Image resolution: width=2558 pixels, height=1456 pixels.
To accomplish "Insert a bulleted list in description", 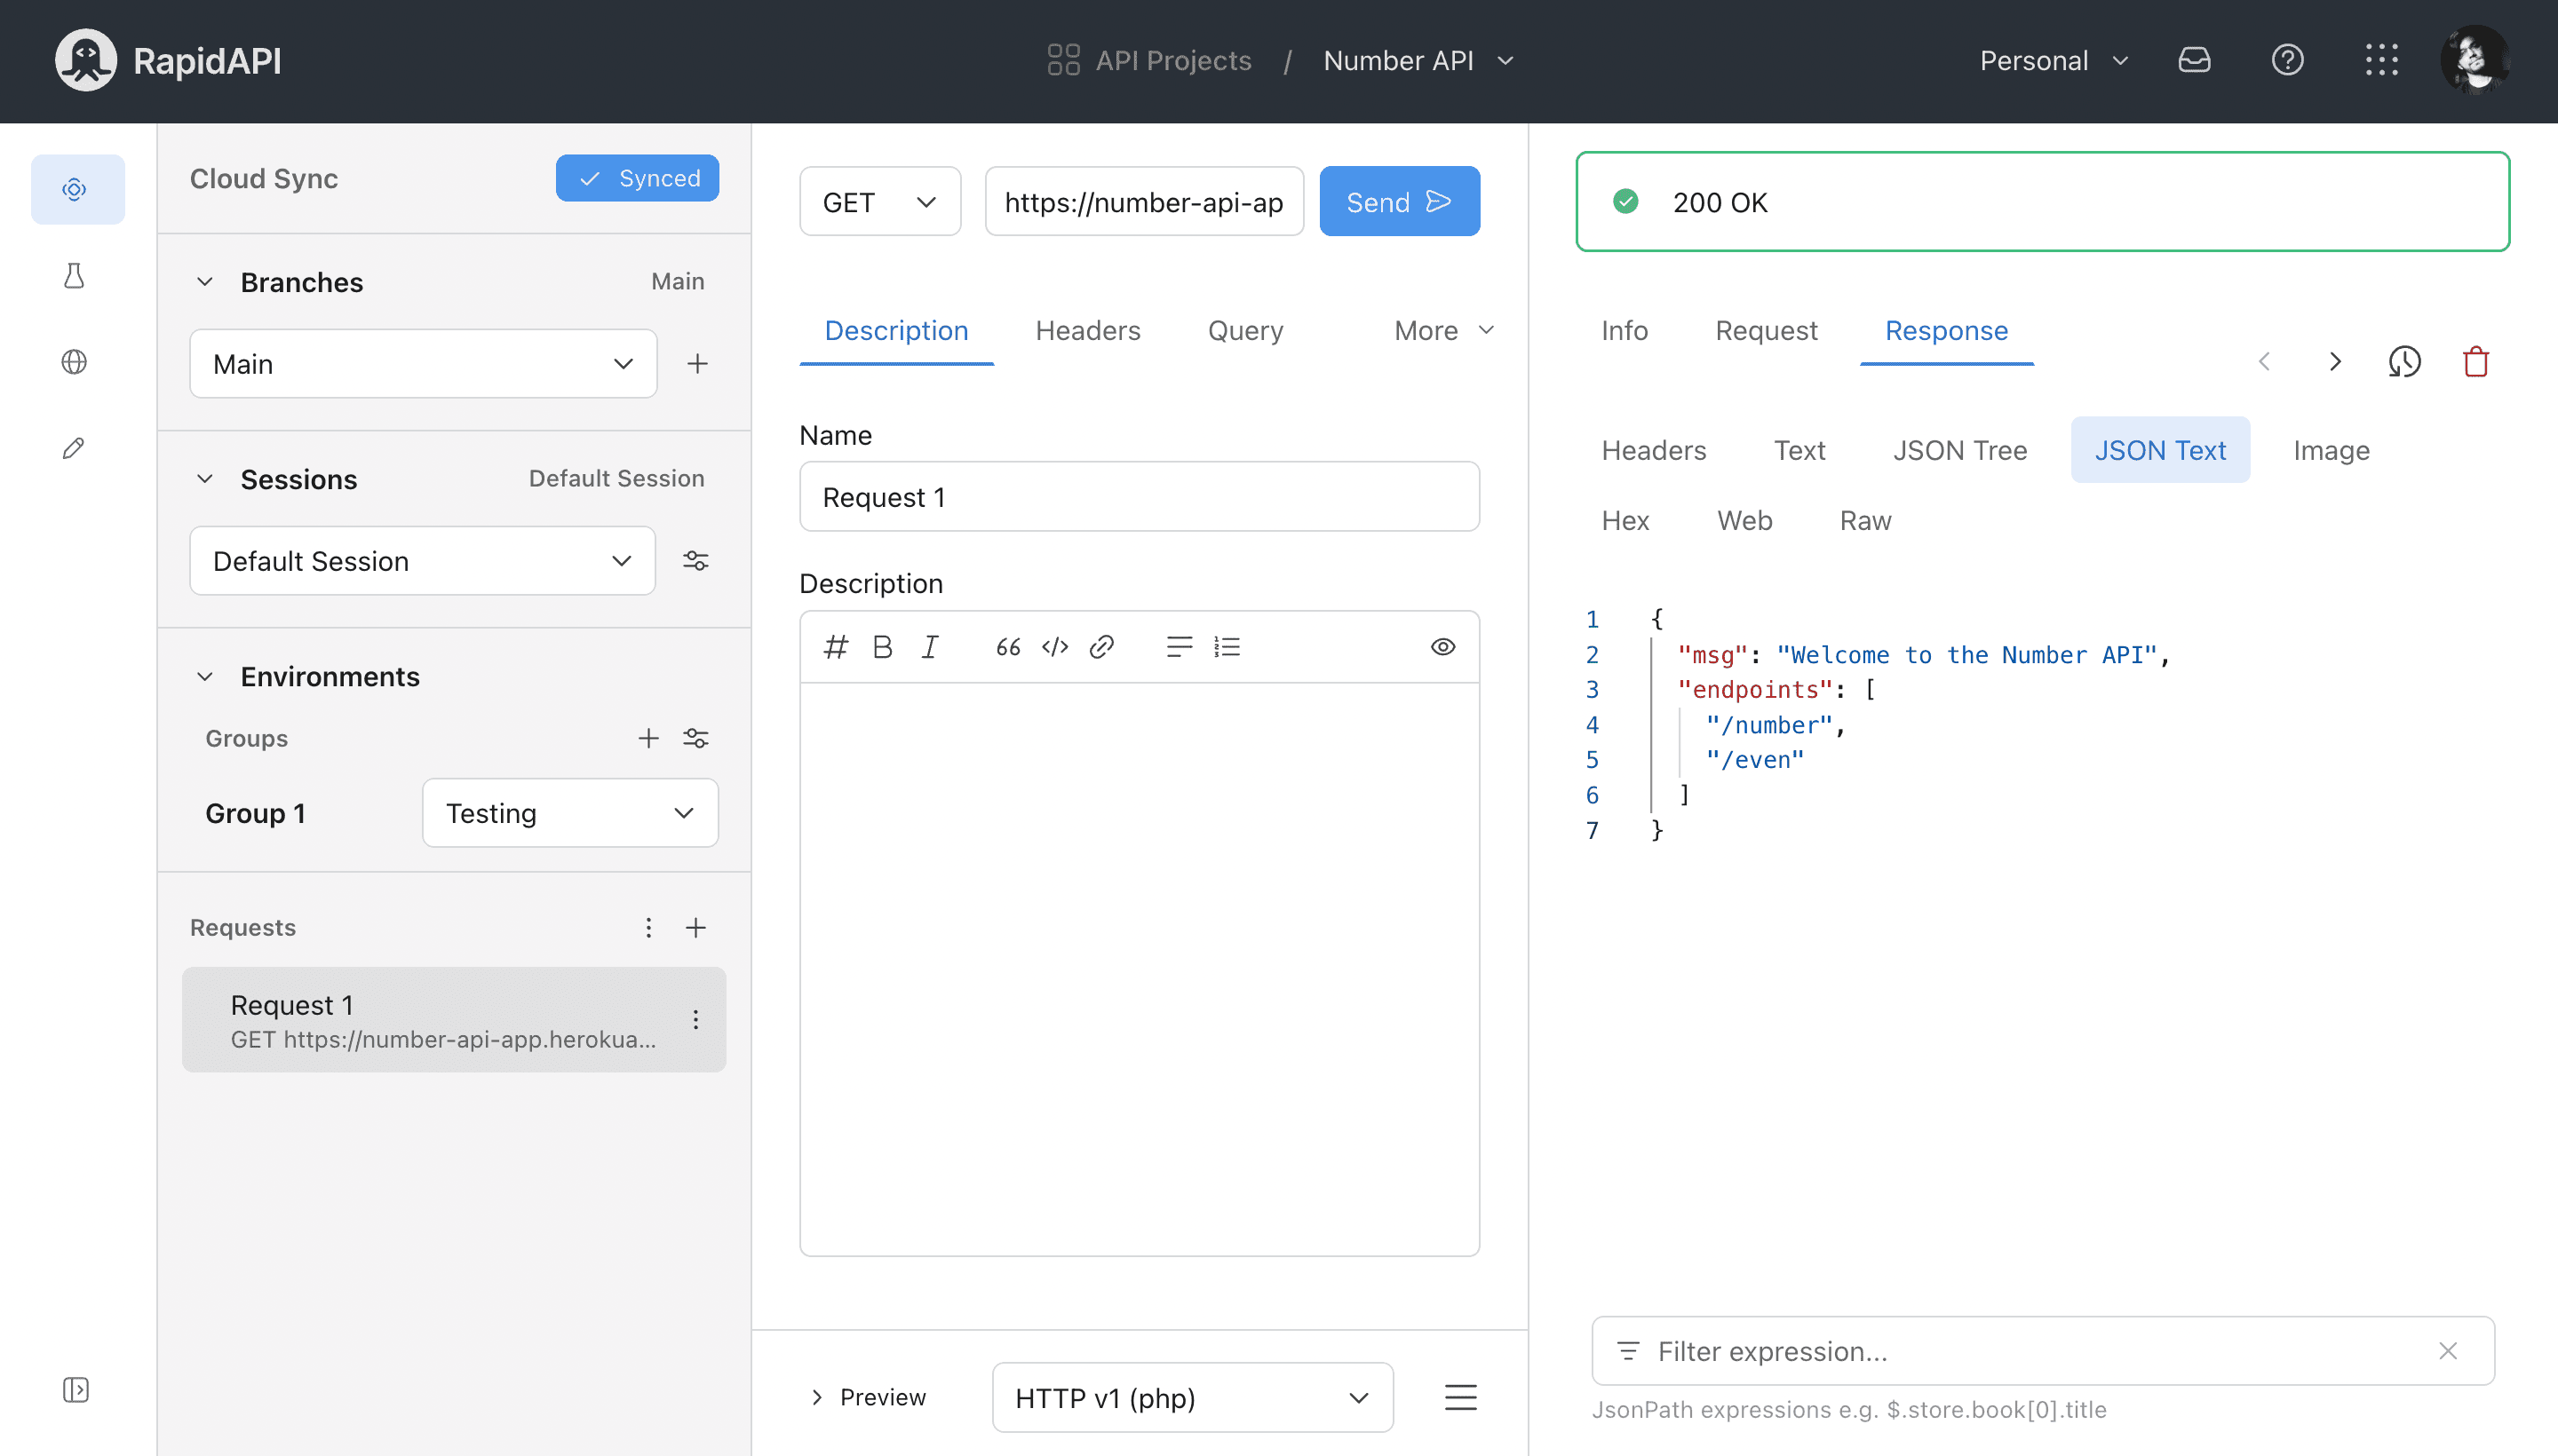I will pyautogui.click(x=1180, y=647).
